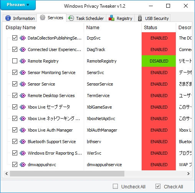Click the Remote Desktop Services icon
195x193 pixels.
coord(23,96)
